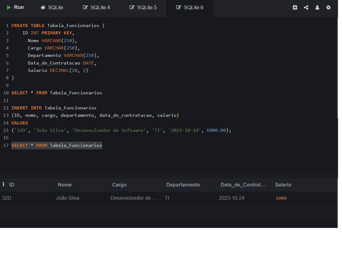Click 'VALUES' keyword on line 14
The image size is (342, 255).
pyautogui.click(x=20, y=123)
